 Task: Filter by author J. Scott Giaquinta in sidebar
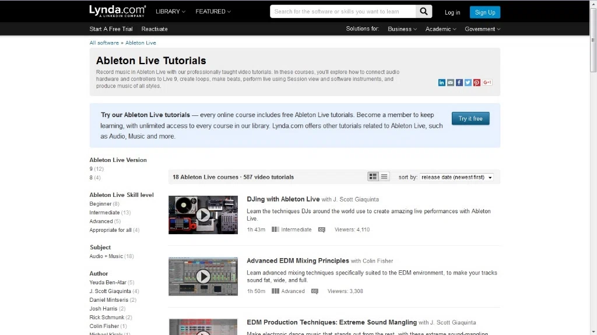[114, 291]
